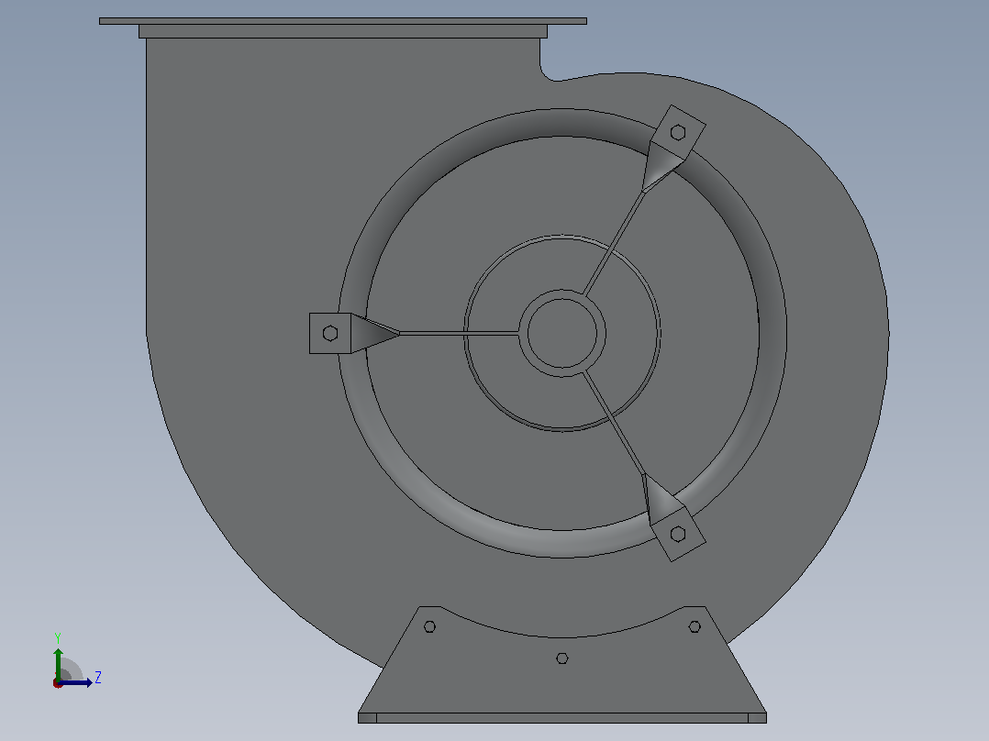Select the hex hole in the left square bracket

(330, 333)
